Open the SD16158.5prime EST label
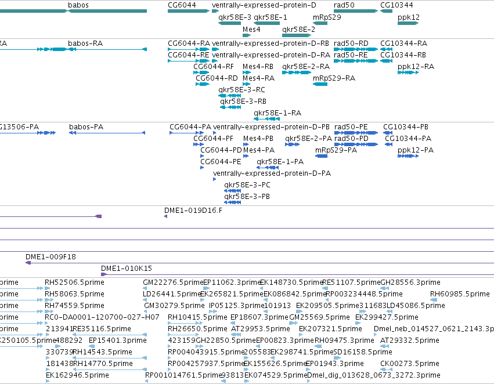The image size is (494, 384). (363, 352)
